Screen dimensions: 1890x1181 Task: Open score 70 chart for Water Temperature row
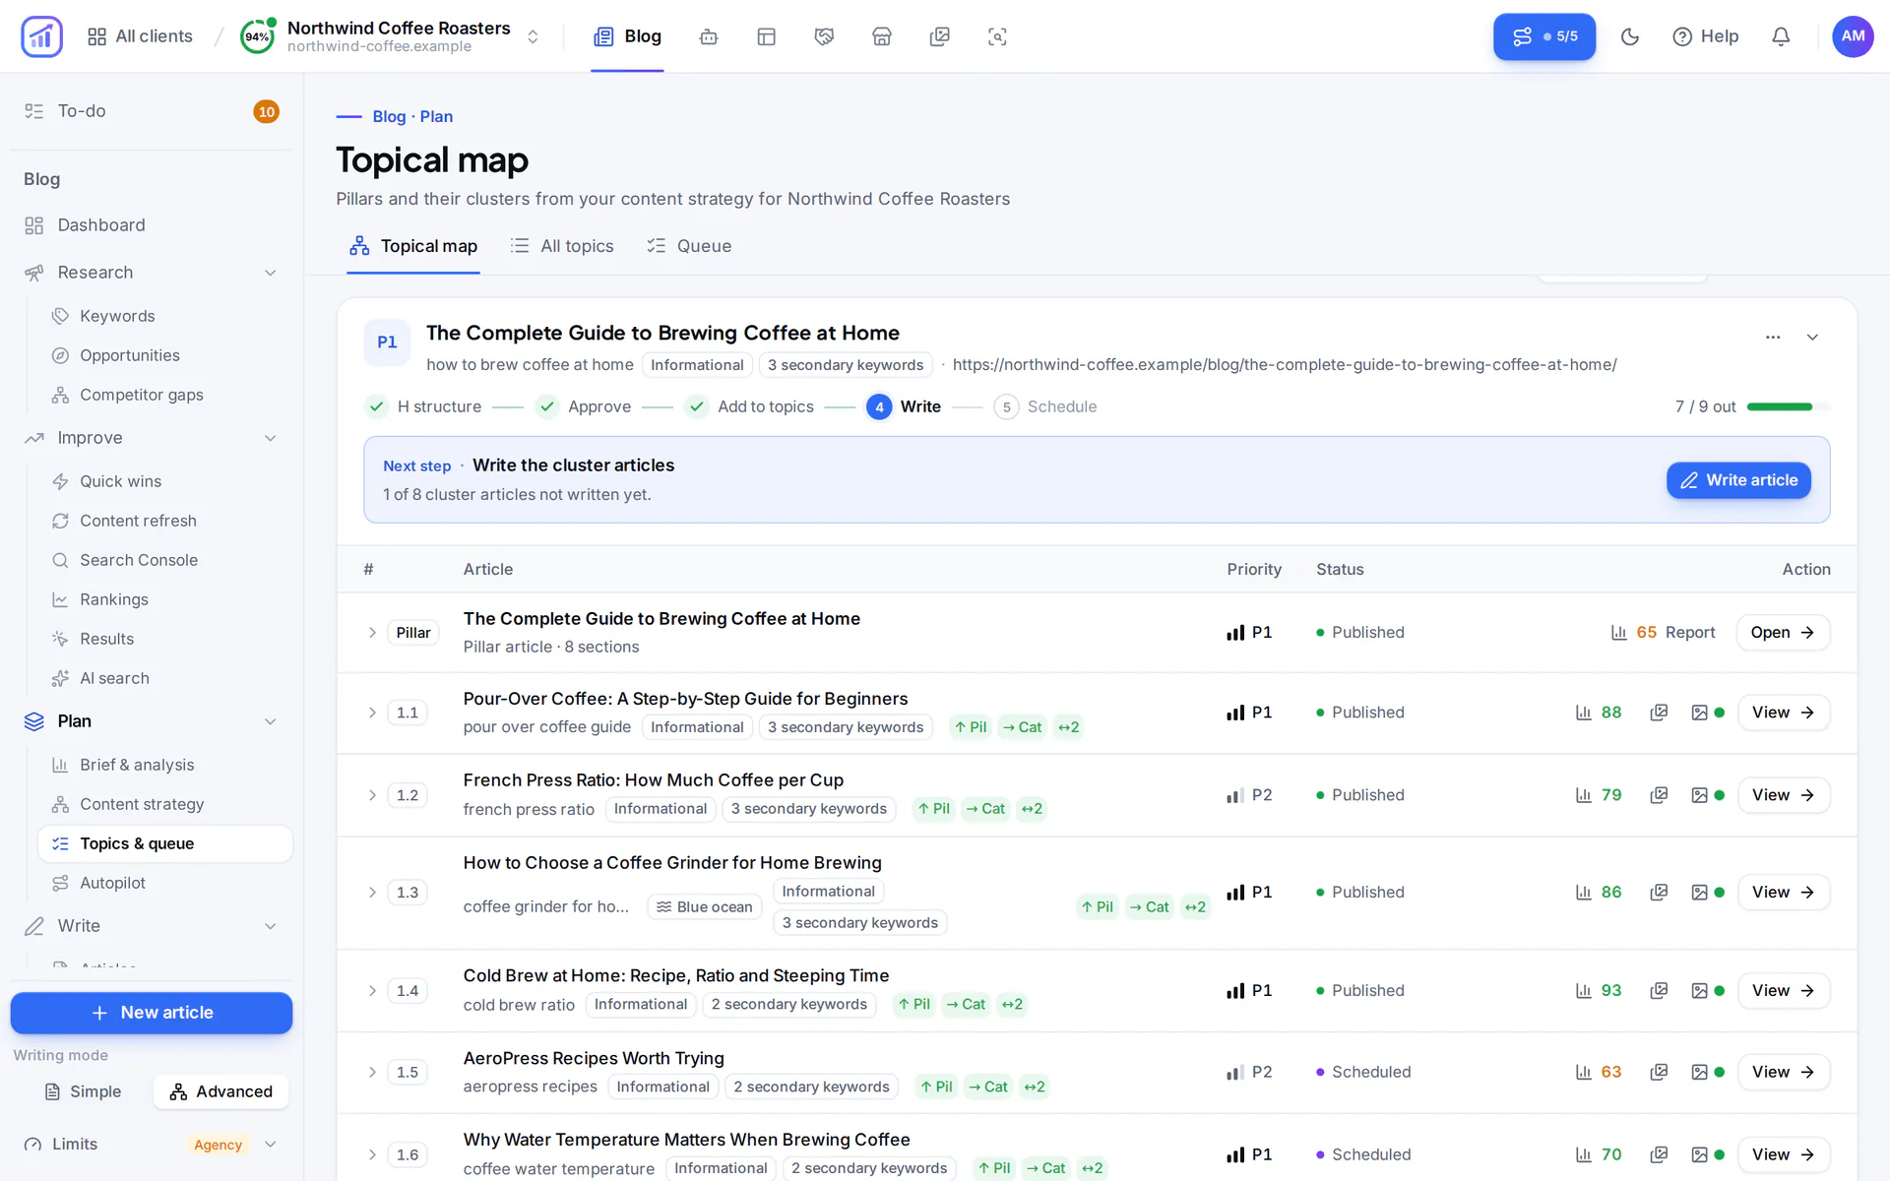coord(1599,1154)
